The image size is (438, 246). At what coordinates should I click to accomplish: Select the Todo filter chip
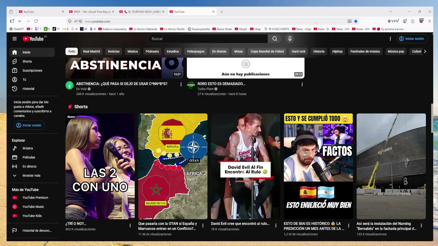(72, 52)
